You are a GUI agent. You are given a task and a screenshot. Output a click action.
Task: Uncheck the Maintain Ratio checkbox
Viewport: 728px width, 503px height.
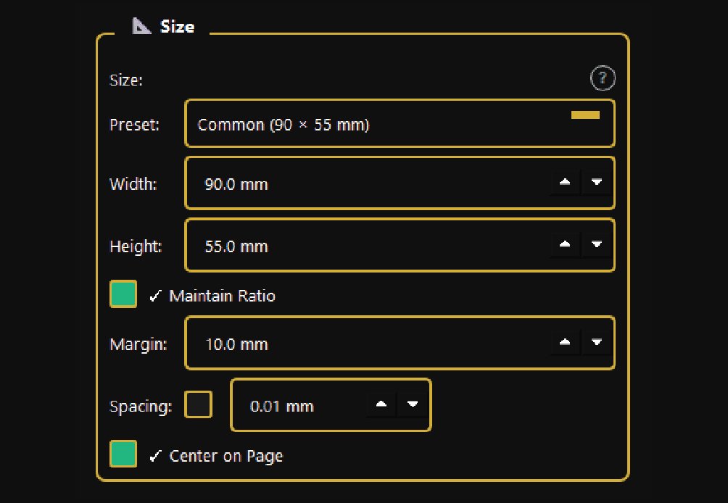pos(123,295)
